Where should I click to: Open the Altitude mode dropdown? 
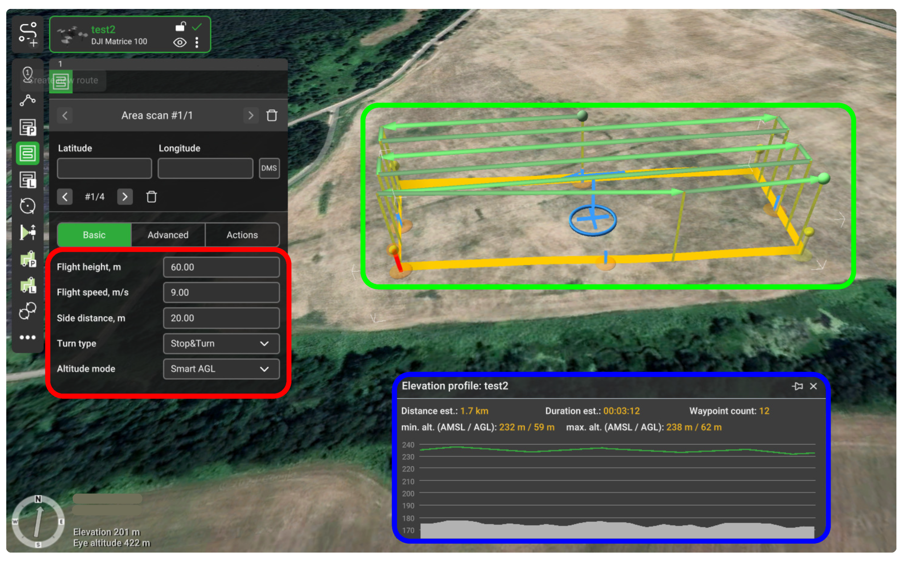(x=221, y=369)
